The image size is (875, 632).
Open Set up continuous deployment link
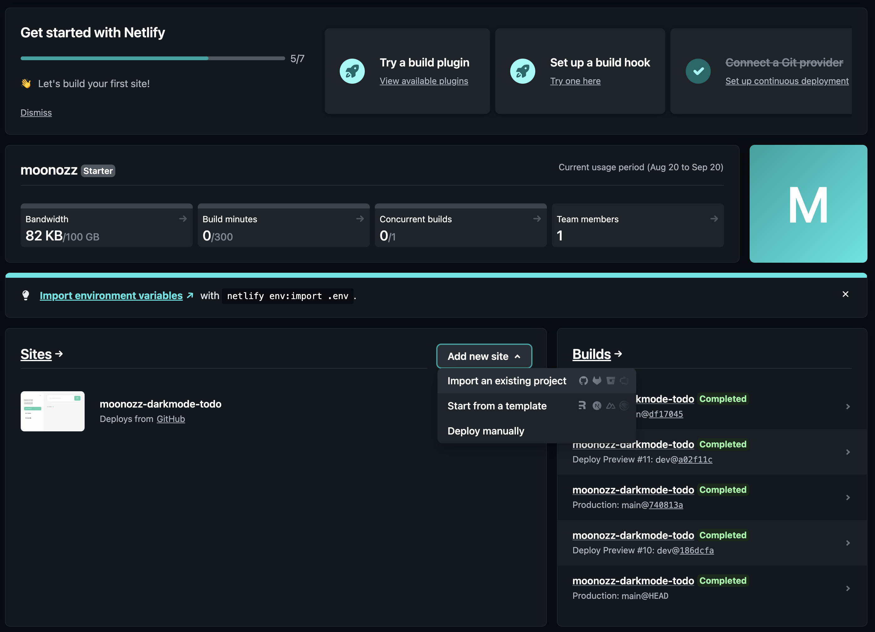787,81
